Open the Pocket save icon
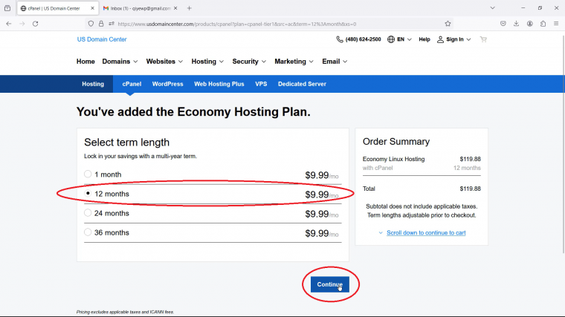Image resolution: width=565 pixels, height=317 pixels. point(503,24)
